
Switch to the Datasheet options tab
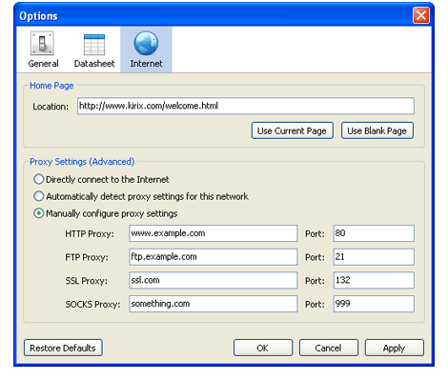[94, 50]
